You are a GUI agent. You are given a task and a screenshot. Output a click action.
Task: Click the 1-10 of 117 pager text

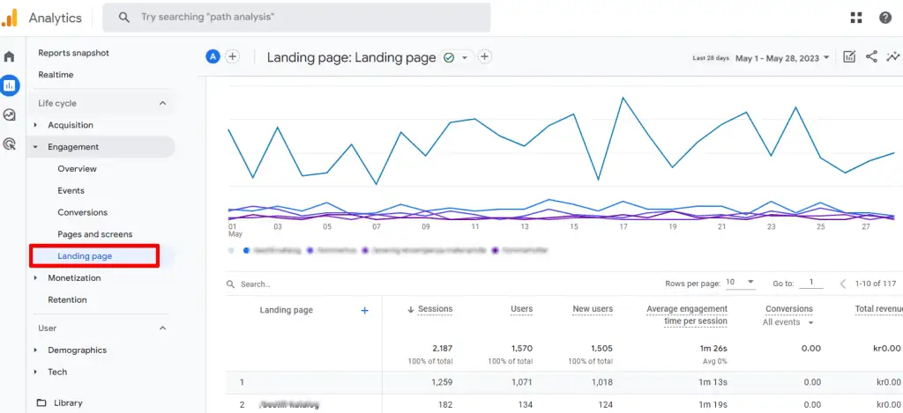coord(876,284)
